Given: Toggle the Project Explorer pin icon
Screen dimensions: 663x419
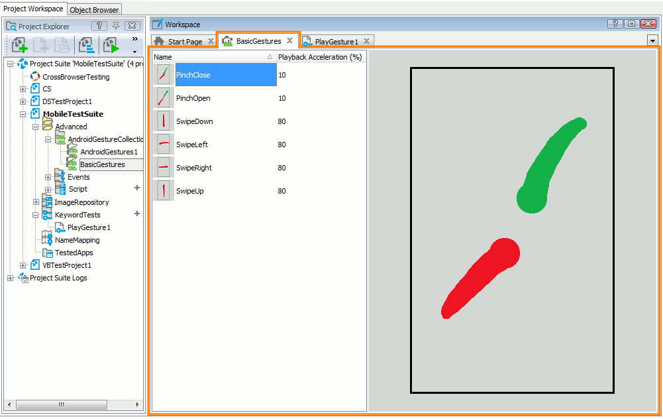Looking at the screenshot, I should click(116, 26).
